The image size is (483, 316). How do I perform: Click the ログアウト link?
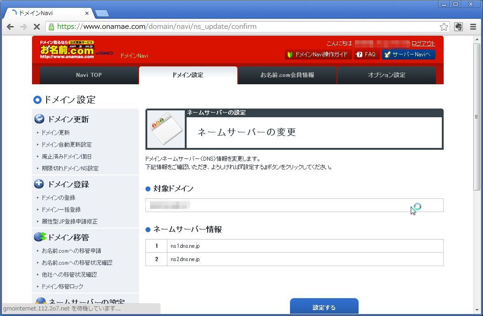423,44
